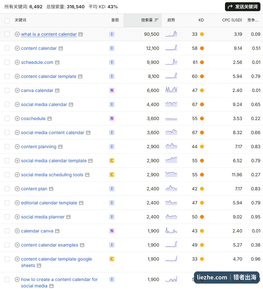Open 'social media calendar template' keyword link
The height and width of the screenshot is (289, 263).
coord(54,161)
